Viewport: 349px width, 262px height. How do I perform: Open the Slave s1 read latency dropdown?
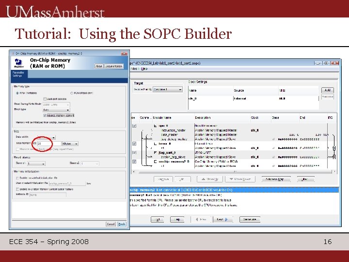pyautogui.click(x=36, y=164)
